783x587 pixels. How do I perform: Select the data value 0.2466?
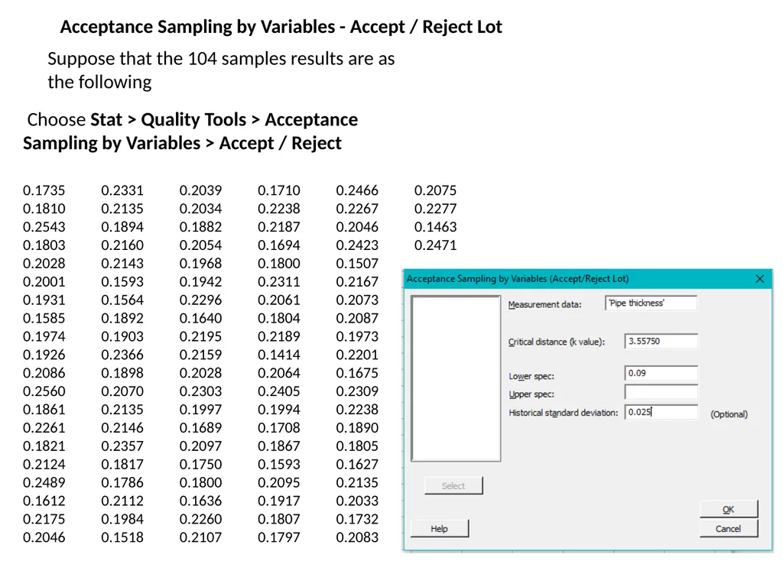point(358,190)
